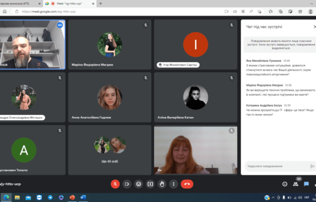Image resolution: width=316 pixels, height=202 pixels.
Task: Raise your hand with the hand icon
Action: pyautogui.click(x=162, y=184)
